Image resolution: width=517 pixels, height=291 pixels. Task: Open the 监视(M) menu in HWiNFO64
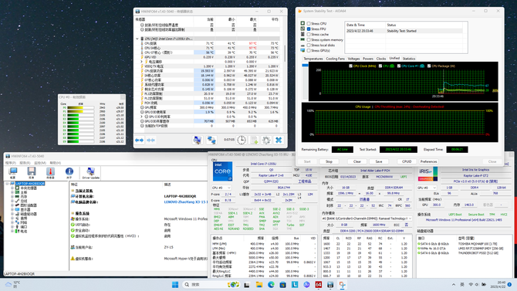click(40, 163)
